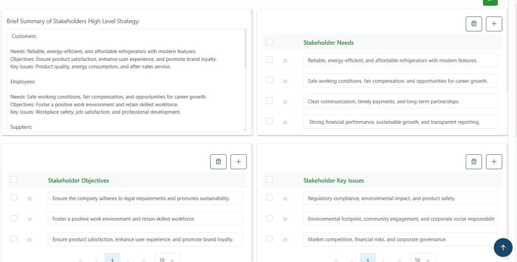Image resolution: width=517 pixels, height=262 pixels.
Task: Click next page arrow in Objectives paginator
Action: coord(128,260)
